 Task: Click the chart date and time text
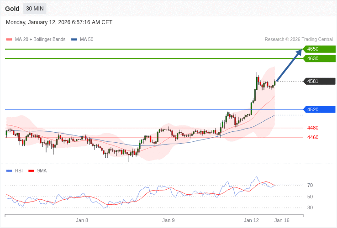(x=59, y=22)
